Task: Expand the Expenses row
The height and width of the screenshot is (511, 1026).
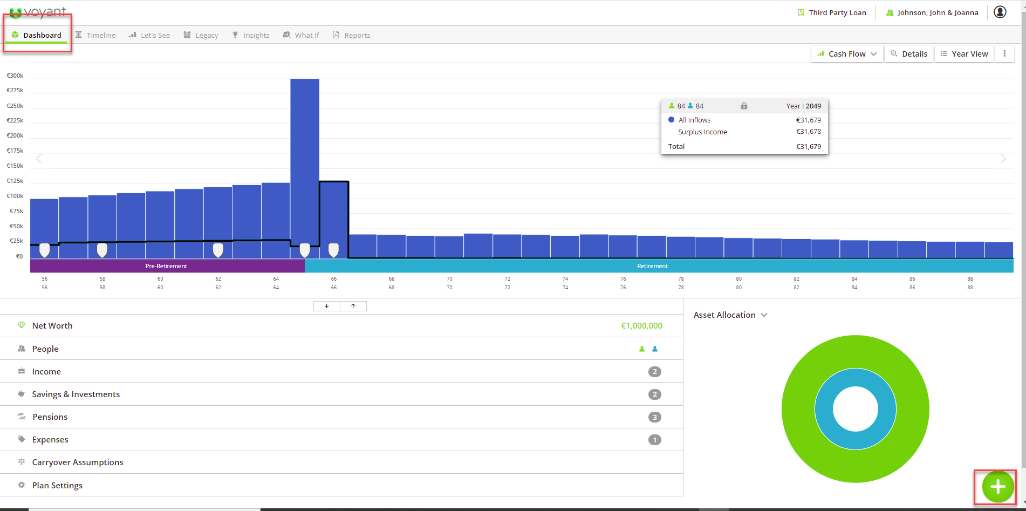Action: pyautogui.click(x=341, y=439)
